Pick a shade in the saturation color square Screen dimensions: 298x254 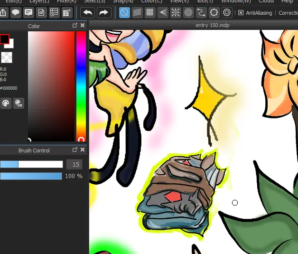point(51,86)
